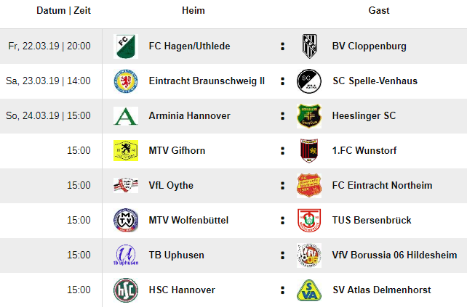Click the Datum | Zeit column header
The width and height of the screenshot is (467, 307).
63,10
